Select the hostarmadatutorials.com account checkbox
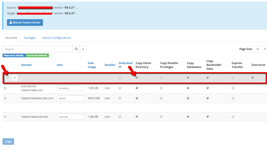This screenshot has height=150, width=267. (5, 98)
